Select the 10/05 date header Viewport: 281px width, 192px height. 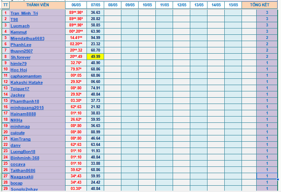click(x=147, y=5)
